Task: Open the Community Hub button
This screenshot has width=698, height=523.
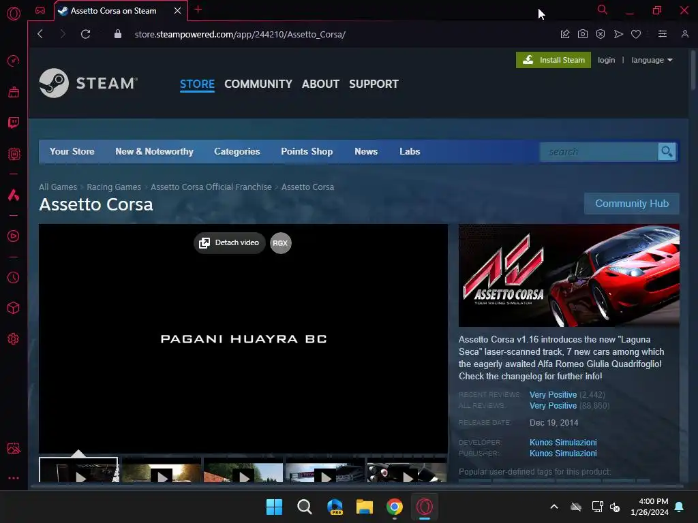Action: tap(632, 203)
